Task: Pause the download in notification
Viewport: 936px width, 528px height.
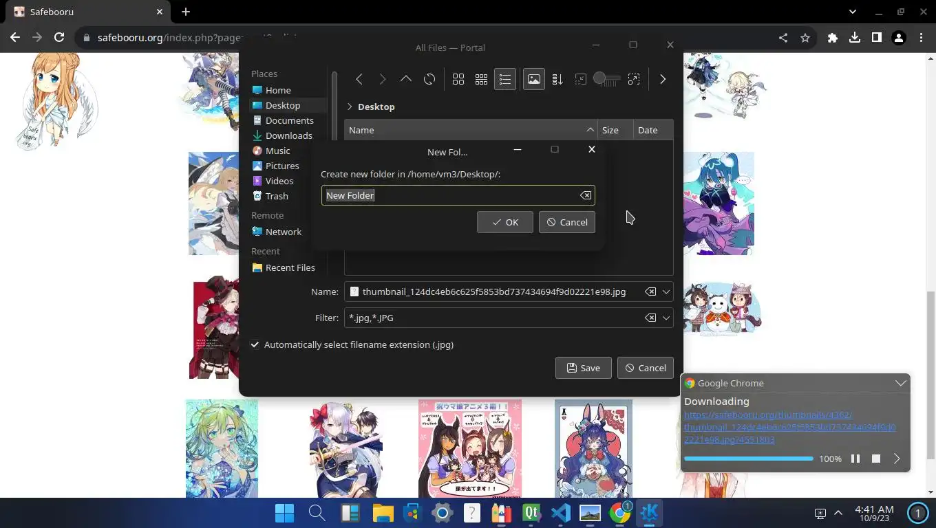Action: click(x=855, y=459)
